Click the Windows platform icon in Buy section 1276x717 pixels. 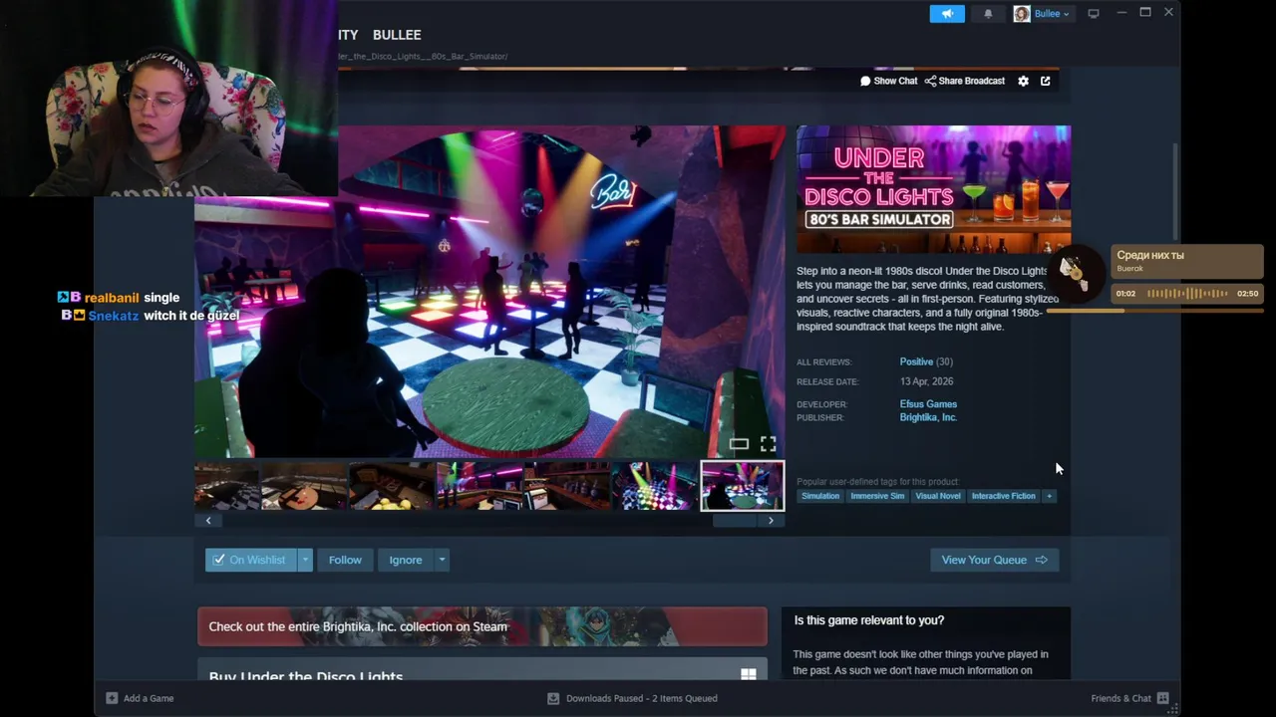click(x=749, y=675)
